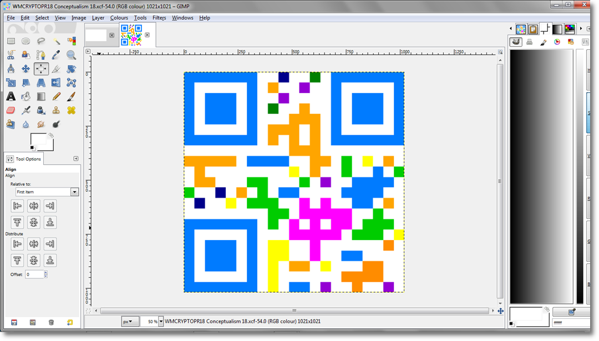The width and height of the screenshot is (599, 341).
Task: Choose the Blend gradient tool
Action: (41, 96)
